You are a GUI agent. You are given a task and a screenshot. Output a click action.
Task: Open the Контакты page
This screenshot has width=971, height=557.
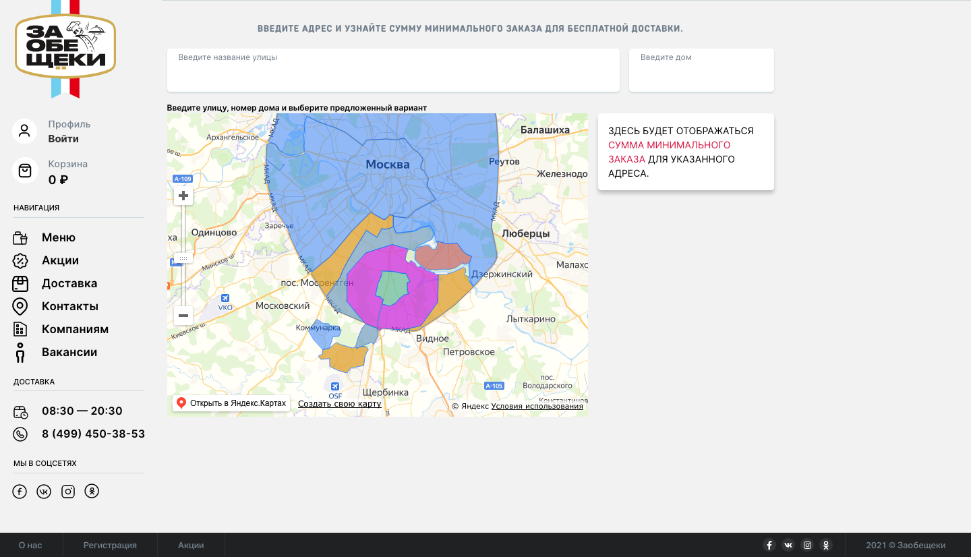69,306
